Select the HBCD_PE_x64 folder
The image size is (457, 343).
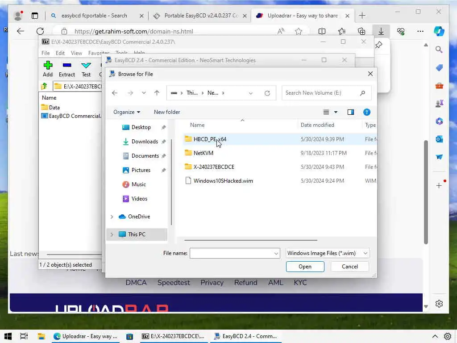click(210, 139)
